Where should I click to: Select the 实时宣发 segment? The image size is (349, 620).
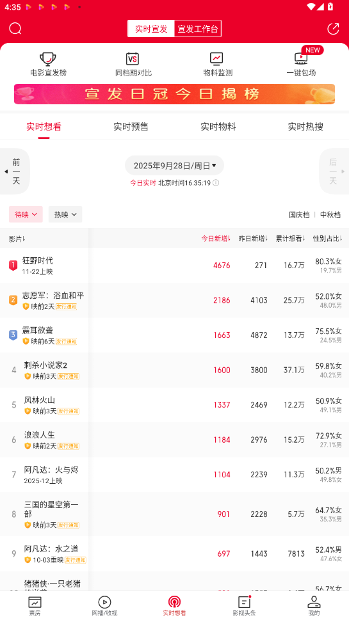(151, 28)
